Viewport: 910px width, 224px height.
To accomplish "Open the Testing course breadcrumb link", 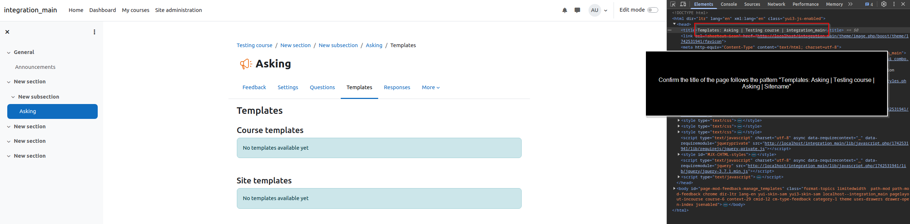I will pos(254,45).
